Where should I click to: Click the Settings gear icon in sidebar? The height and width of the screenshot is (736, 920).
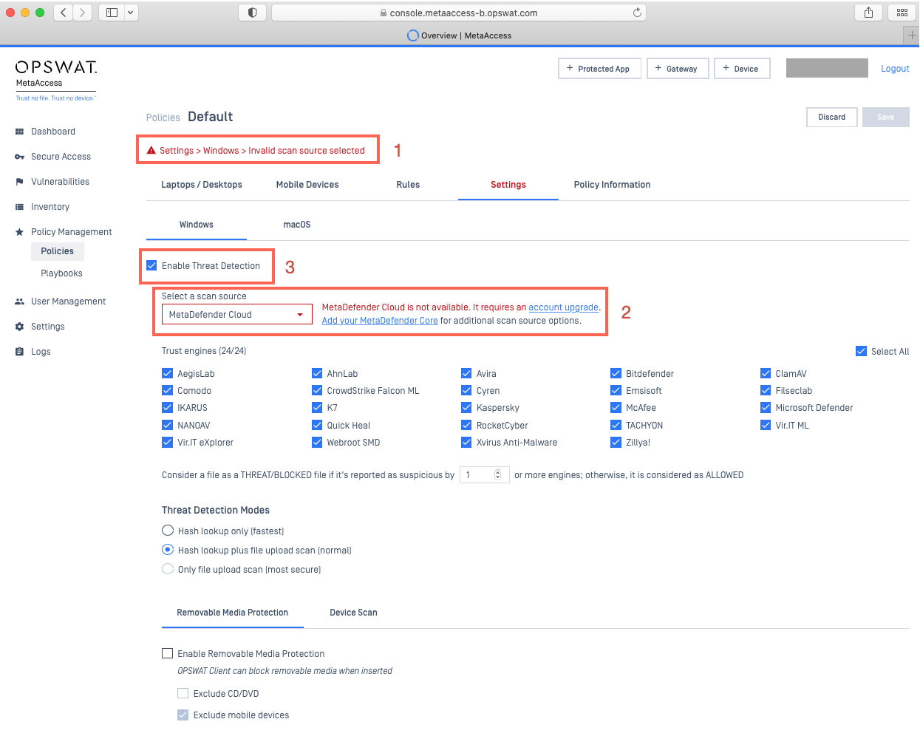pyautogui.click(x=19, y=327)
